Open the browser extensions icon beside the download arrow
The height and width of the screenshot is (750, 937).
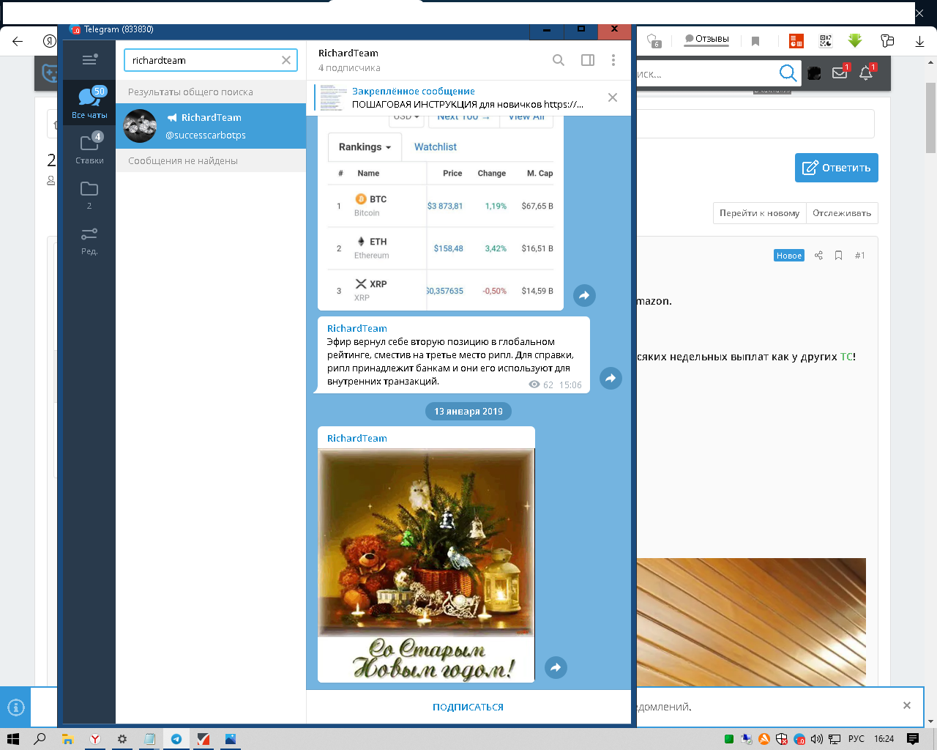coord(887,41)
